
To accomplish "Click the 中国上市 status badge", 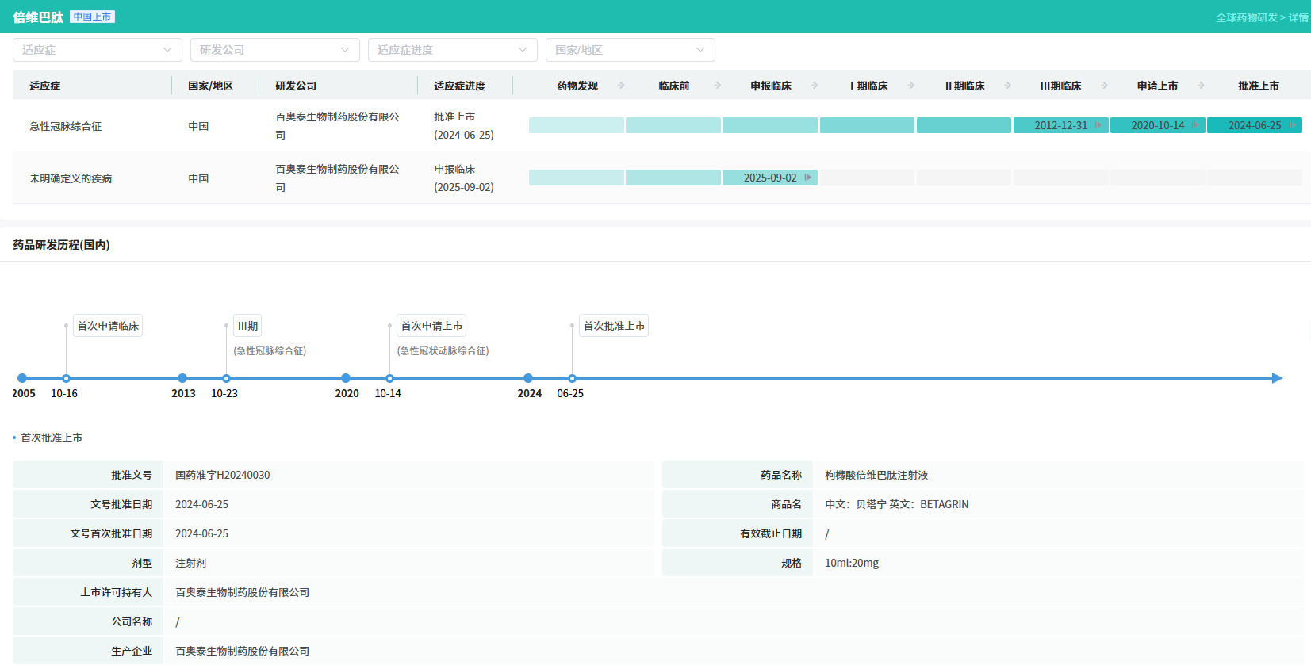I will pos(92,17).
